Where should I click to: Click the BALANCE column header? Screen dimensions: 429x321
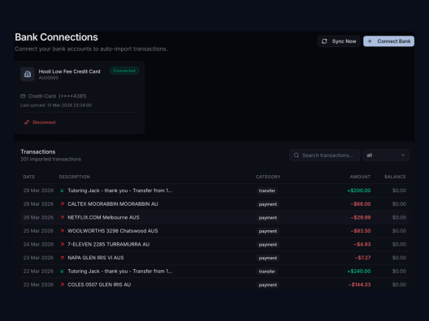(x=395, y=177)
